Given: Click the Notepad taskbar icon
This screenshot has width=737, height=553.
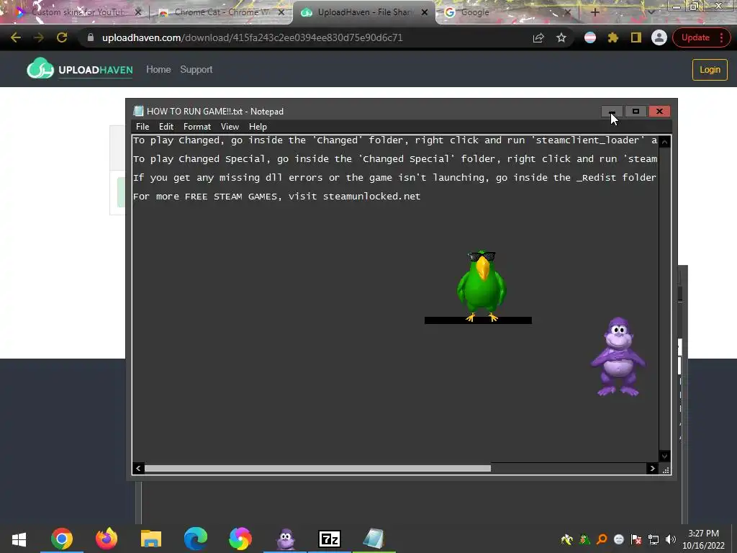Looking at the screenshot, I should pyautogui.click(x=374, y=539).
